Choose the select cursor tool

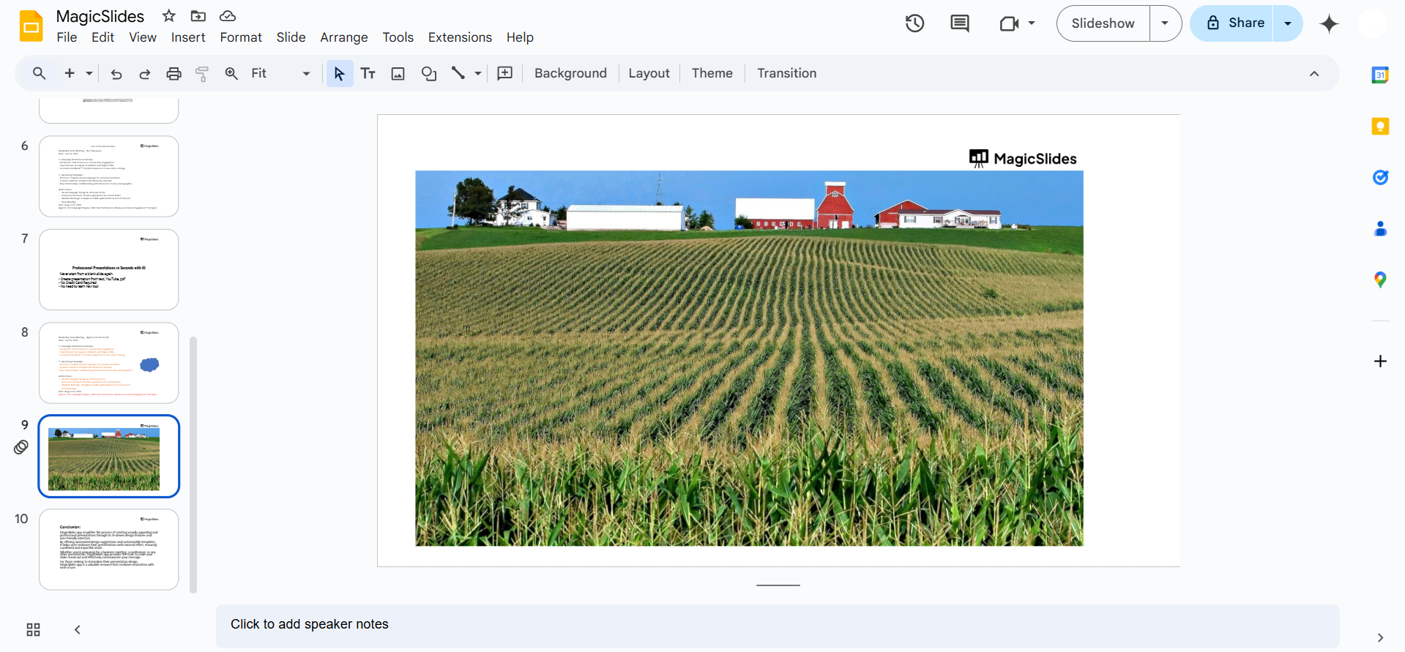tap(339, 73)
